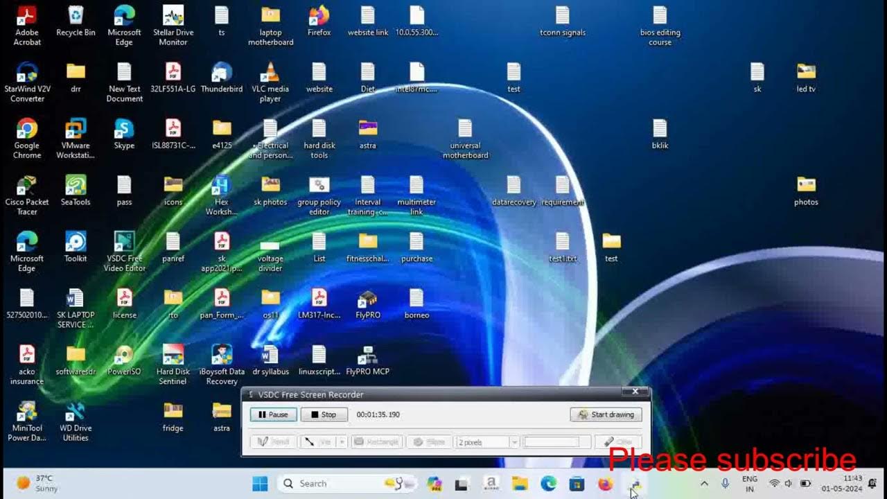Open MiniTool Power Data icon
Viewport: 887px width, 499px height.
pyautogui.click(x=27, y=421)
